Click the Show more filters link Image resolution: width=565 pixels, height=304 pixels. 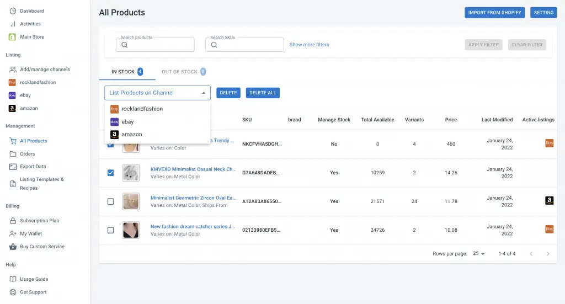[309, 45]
